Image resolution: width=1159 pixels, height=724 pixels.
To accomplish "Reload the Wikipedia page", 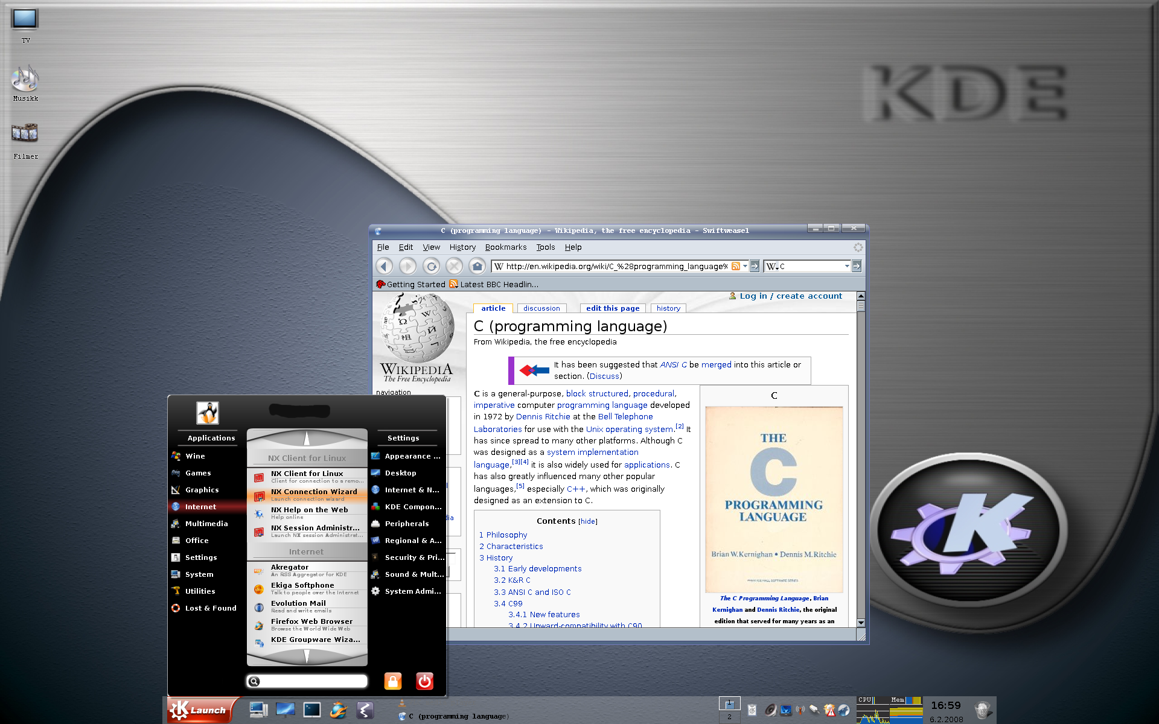I will (431, 266).
